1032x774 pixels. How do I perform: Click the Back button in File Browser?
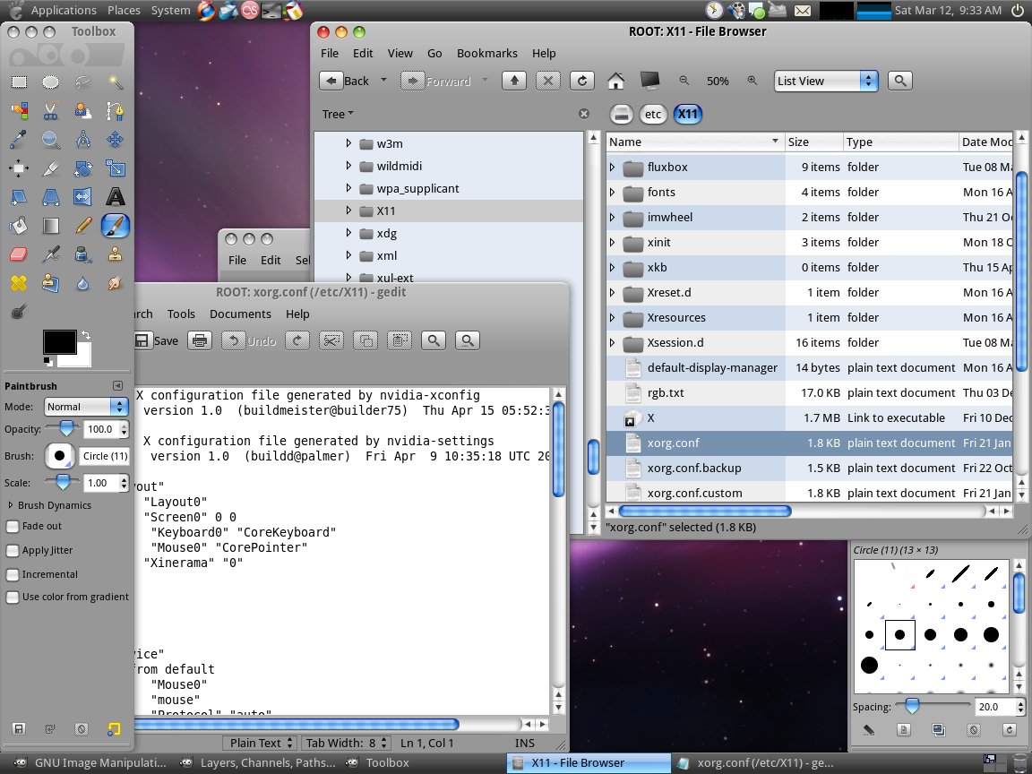click(x=346, y=81)
